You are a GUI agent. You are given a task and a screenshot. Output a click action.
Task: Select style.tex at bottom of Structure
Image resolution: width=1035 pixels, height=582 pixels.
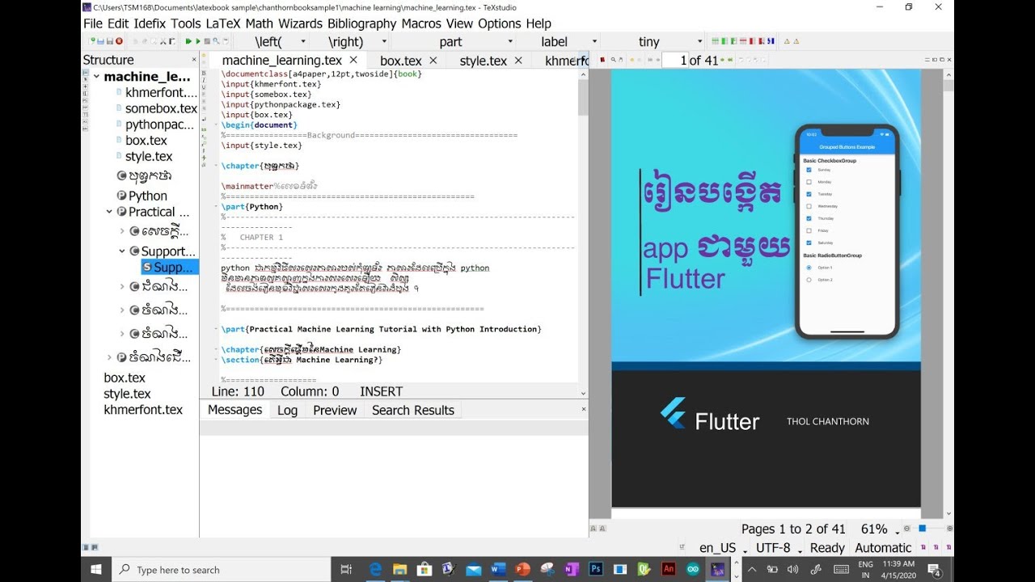pos(127,394)
